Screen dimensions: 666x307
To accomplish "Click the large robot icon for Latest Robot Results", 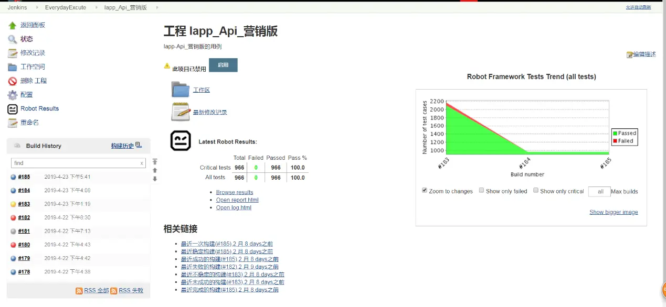I will (x=181, y=141).
